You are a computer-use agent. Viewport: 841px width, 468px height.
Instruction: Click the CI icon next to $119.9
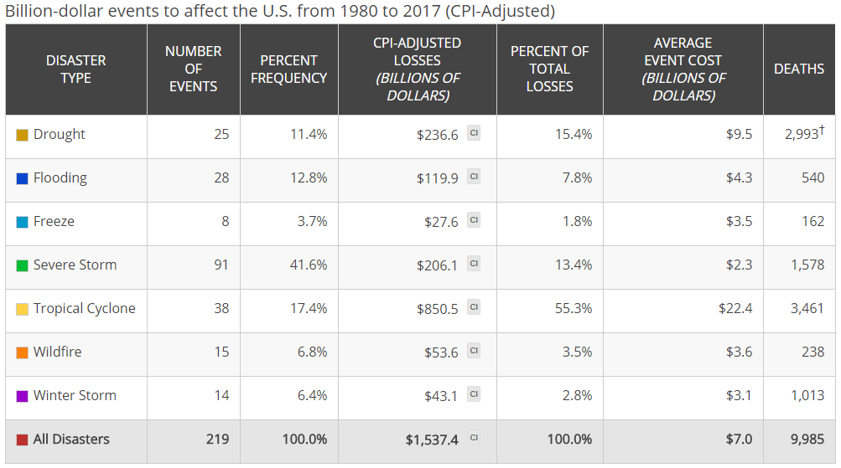coord(474,177)
